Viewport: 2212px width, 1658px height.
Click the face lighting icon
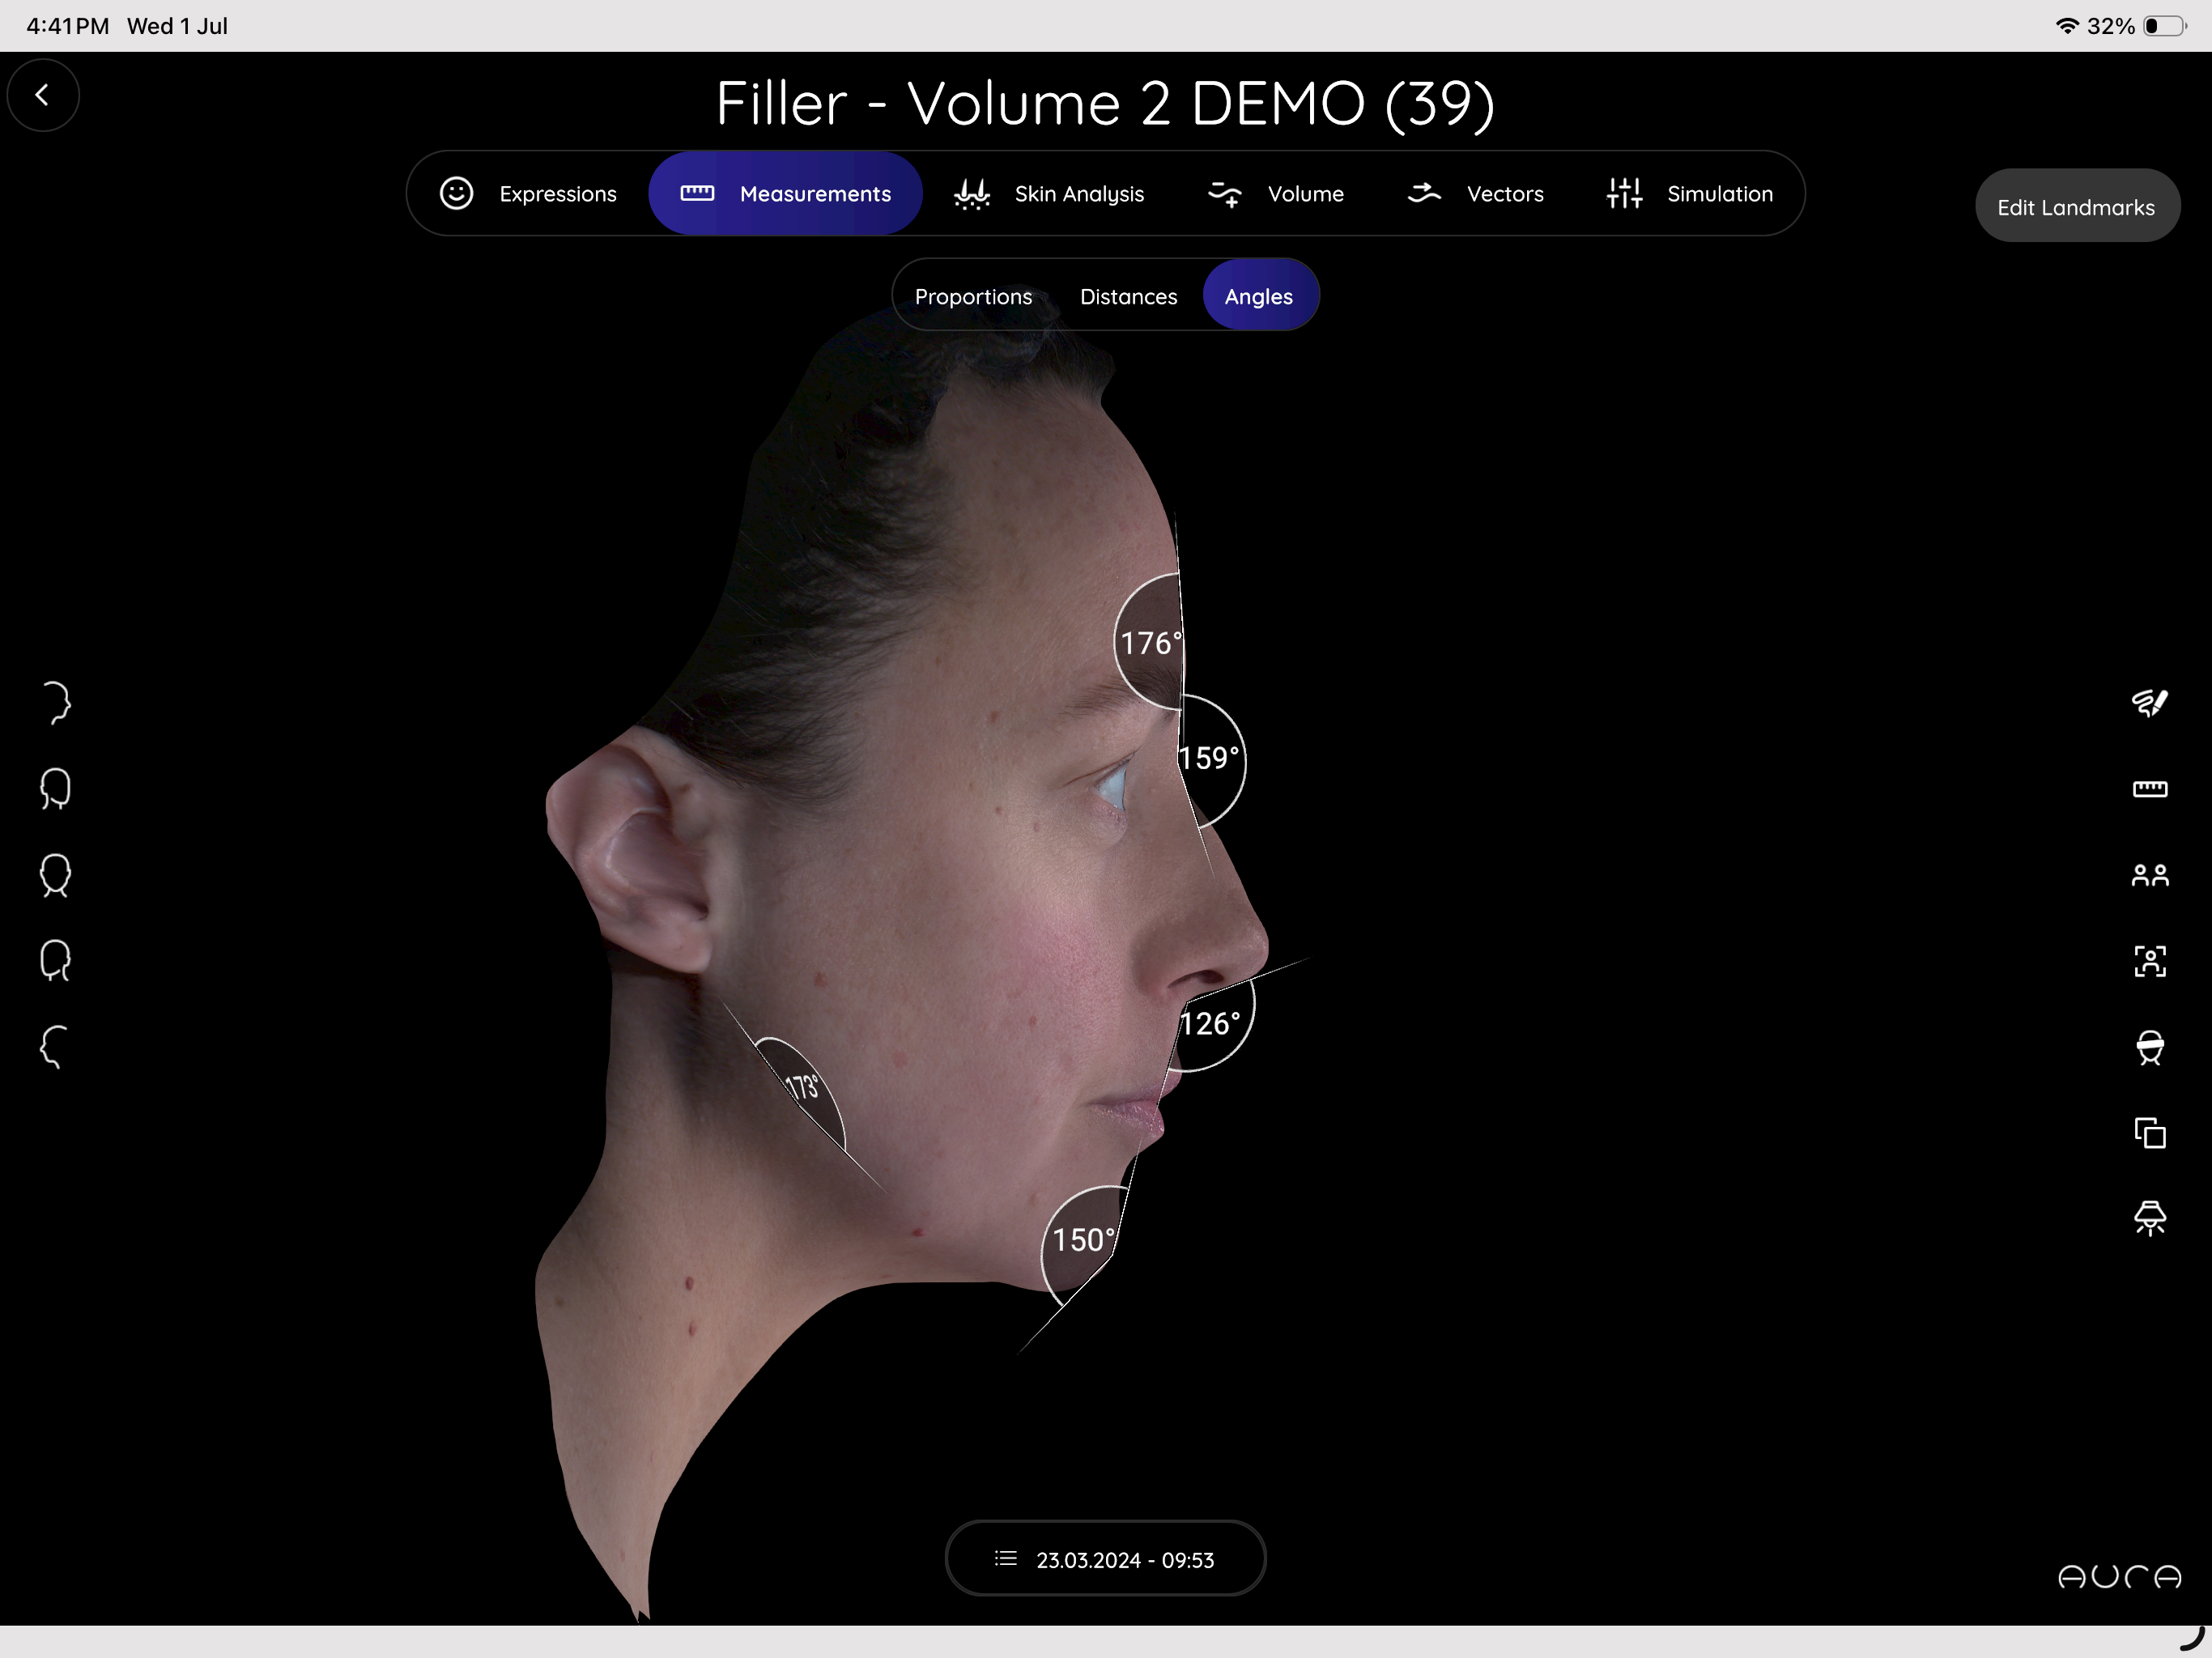[x=2150, y=1219]
